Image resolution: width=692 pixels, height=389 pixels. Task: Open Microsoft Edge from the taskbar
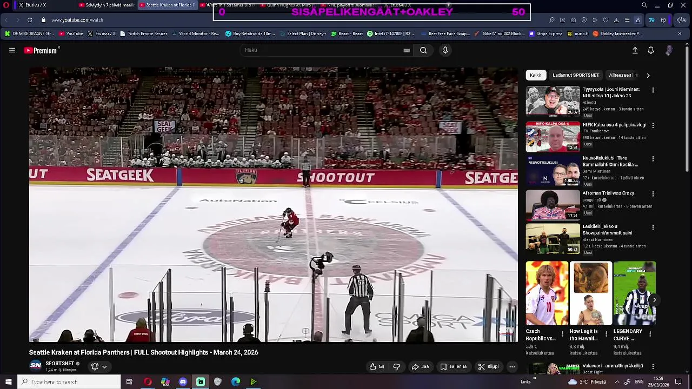point(236,382)
